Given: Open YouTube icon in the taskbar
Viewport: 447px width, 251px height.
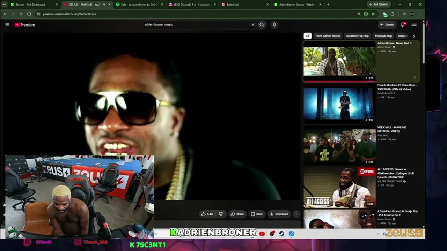Looking at the screenshot, I should point(262,234).
